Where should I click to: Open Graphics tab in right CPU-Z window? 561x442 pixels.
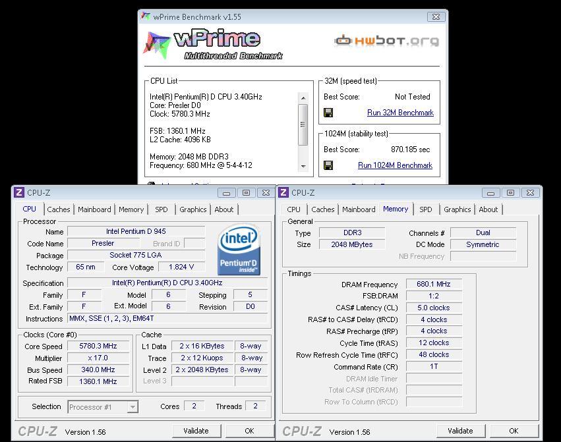click(458, 209)
